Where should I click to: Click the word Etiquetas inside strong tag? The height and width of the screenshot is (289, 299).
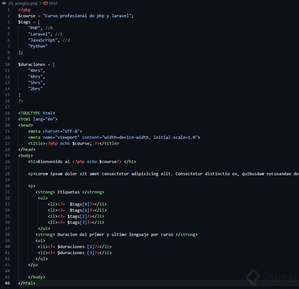point(68,192)
